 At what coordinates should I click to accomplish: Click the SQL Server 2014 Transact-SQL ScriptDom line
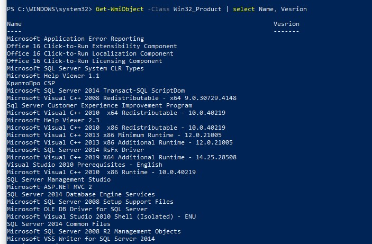[x=96, y=91]
